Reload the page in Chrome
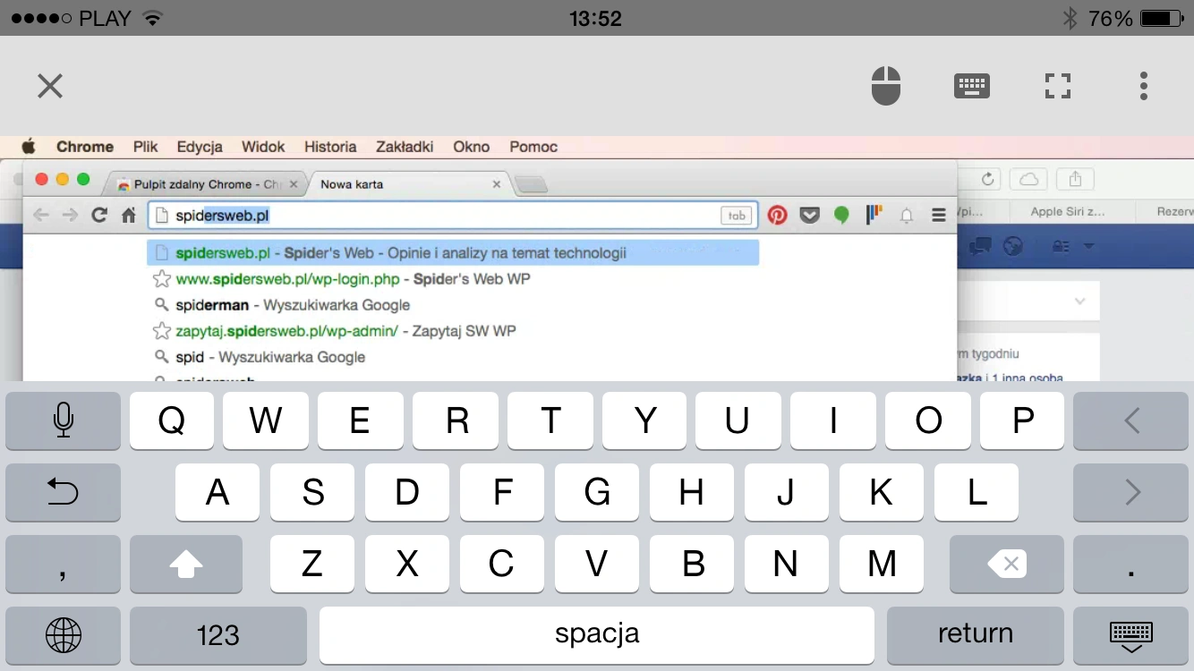The image size is (1194, 671). click(99, 215)
